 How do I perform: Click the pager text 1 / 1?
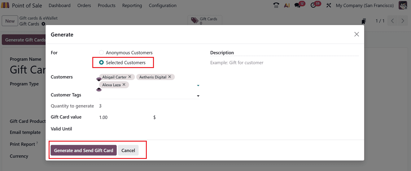(380, 21)
